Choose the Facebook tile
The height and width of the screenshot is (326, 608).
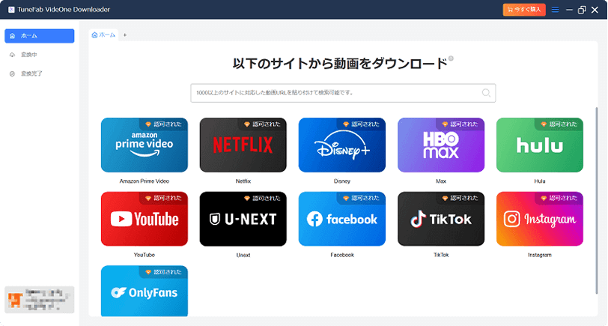click(x=342, y=219)
